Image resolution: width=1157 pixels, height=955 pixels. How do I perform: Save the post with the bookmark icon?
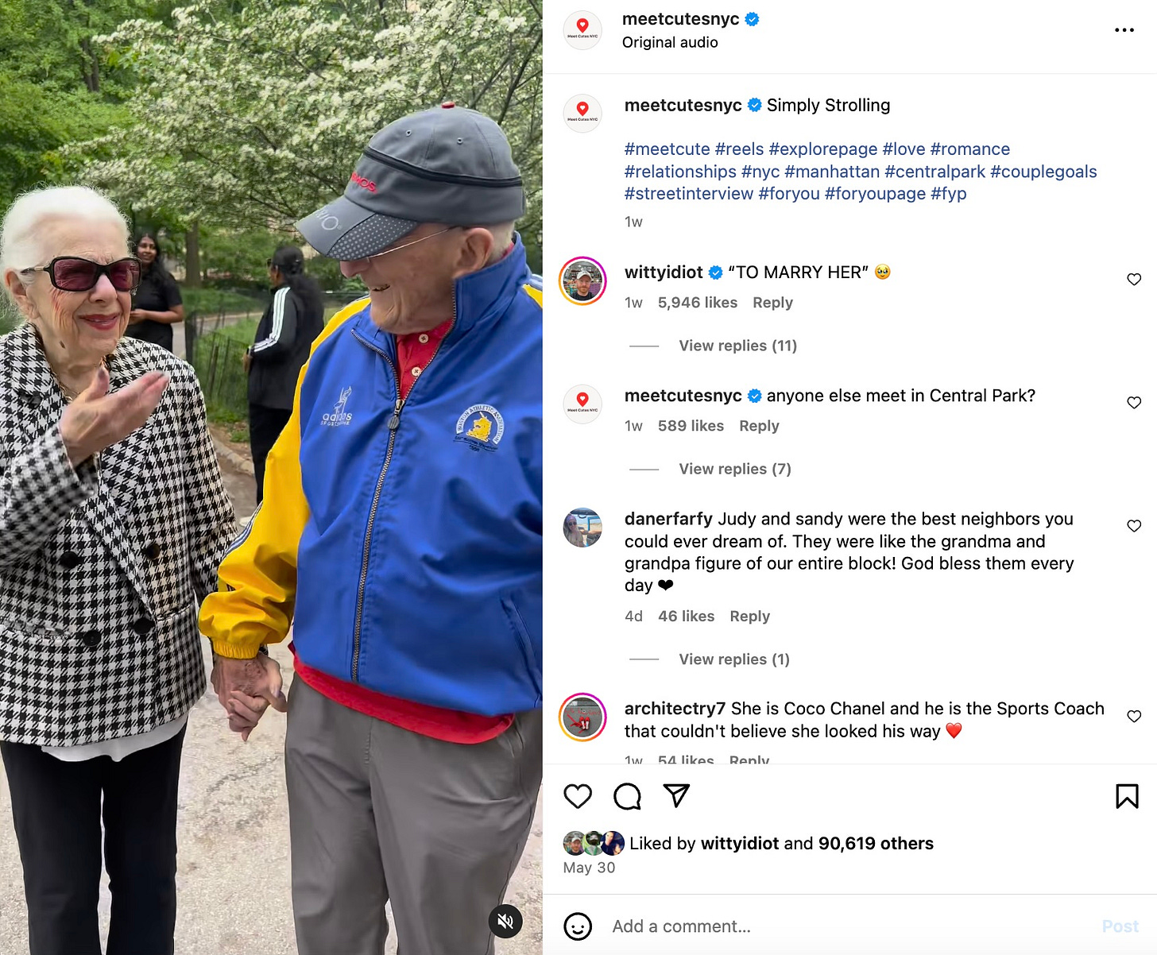(x=1127, y=796)
